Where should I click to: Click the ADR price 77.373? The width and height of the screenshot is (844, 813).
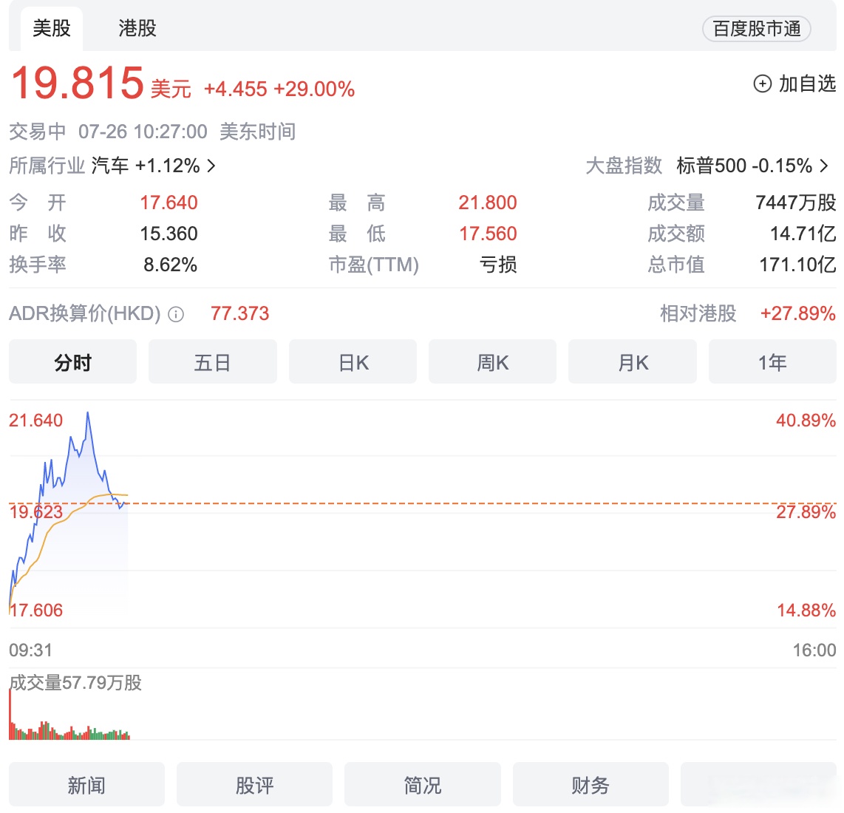(x=240, y=314)
